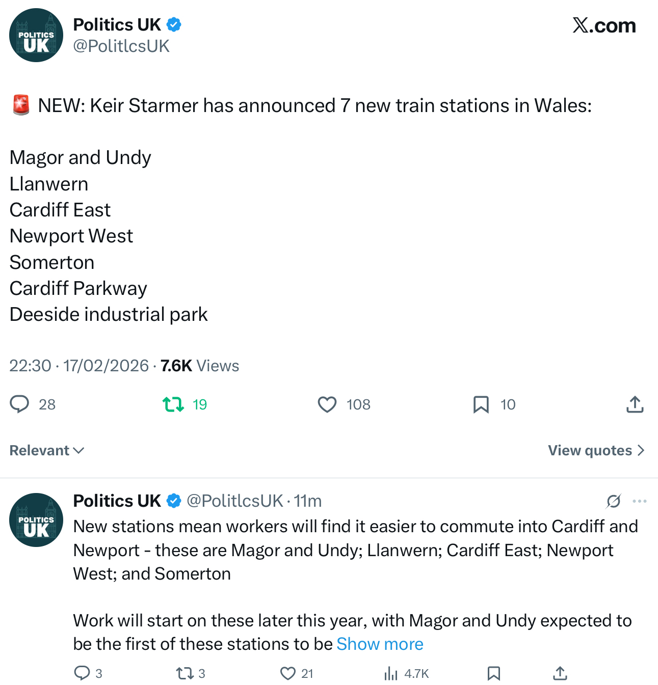Expand the reply with Show more

(380, 644)
